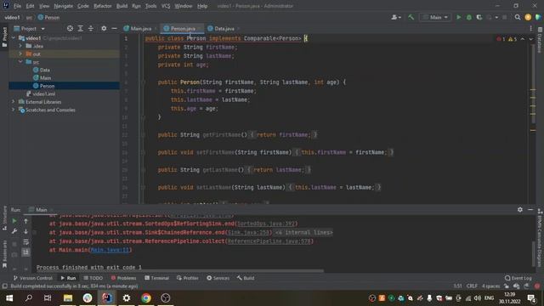This screenshot has height=306, width=544.
Task: Toggle scroll to end in console
Action: point(25,252)
